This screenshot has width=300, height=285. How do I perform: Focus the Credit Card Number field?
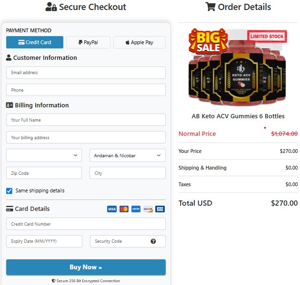click(86, 224)
